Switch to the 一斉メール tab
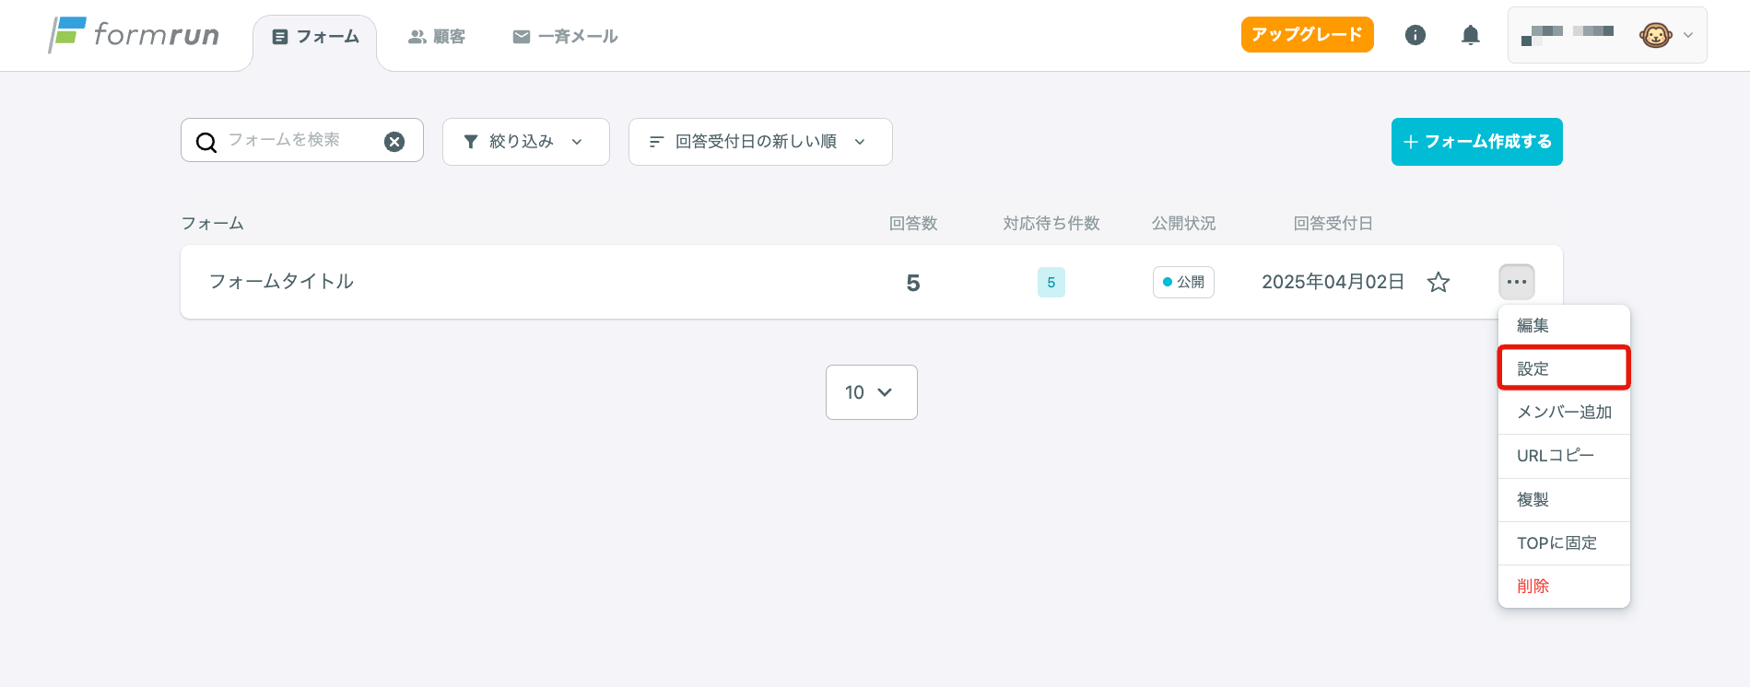 coord(565,37)
